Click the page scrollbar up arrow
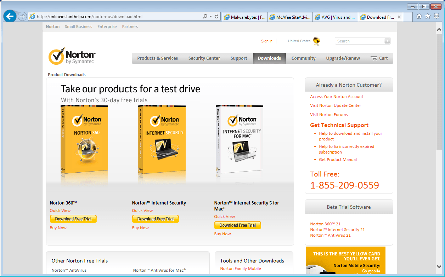The width and height of the screenshot is (445, 277). pyautogui.click(x=439, y=30)
